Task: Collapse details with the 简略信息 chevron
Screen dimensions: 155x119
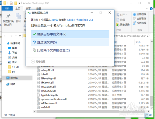Action: click(x=33, y=62)
